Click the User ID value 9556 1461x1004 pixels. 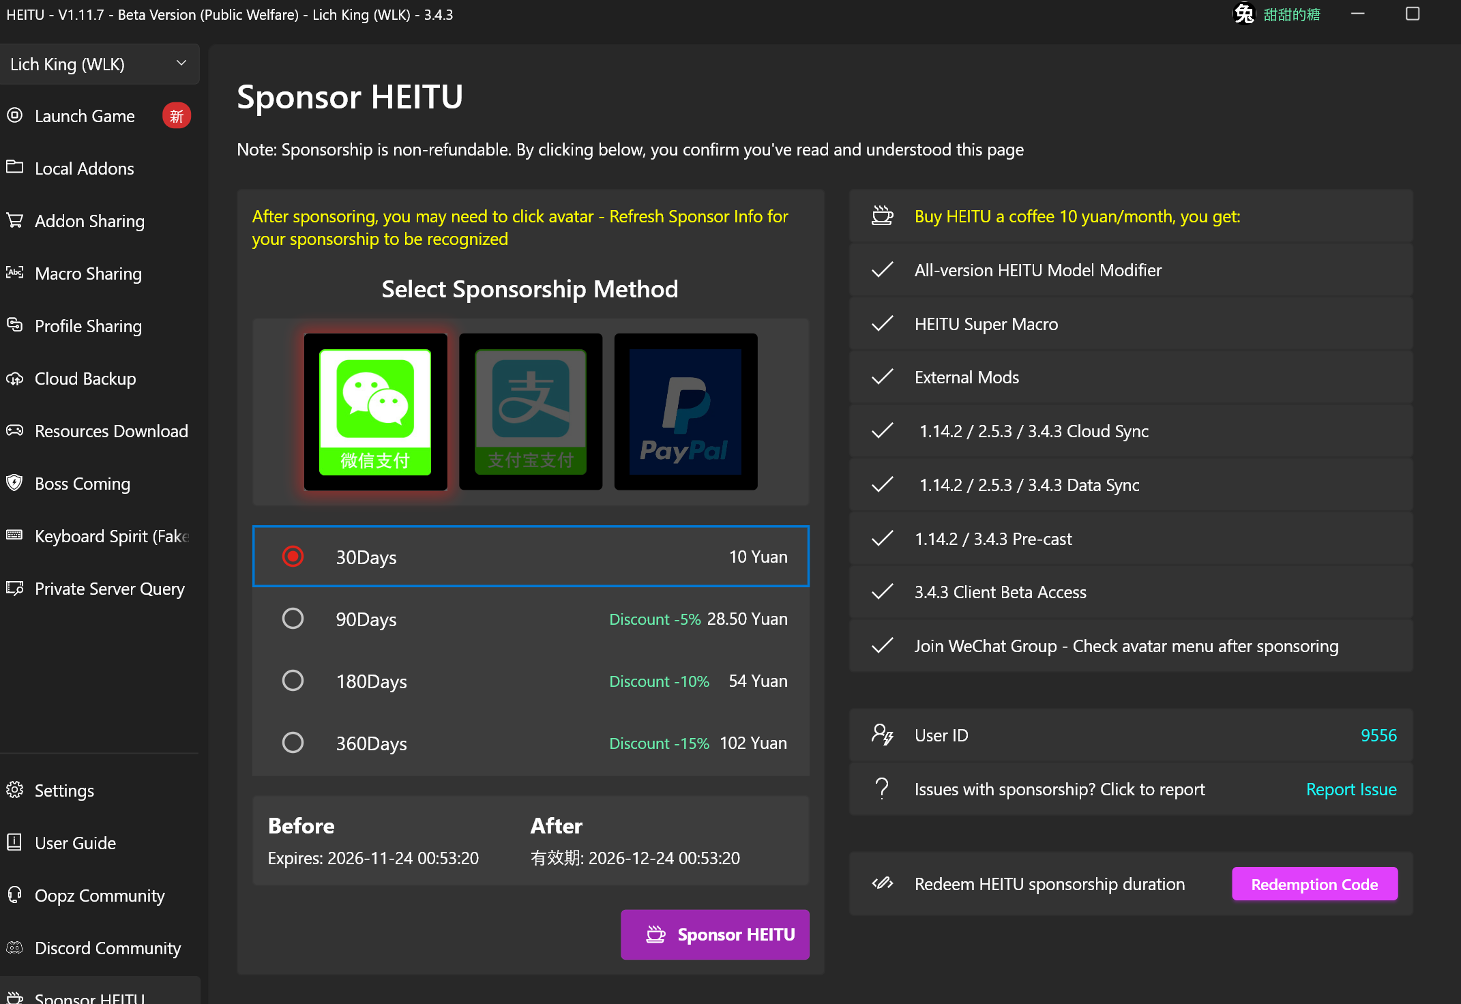click(1378, 735)
